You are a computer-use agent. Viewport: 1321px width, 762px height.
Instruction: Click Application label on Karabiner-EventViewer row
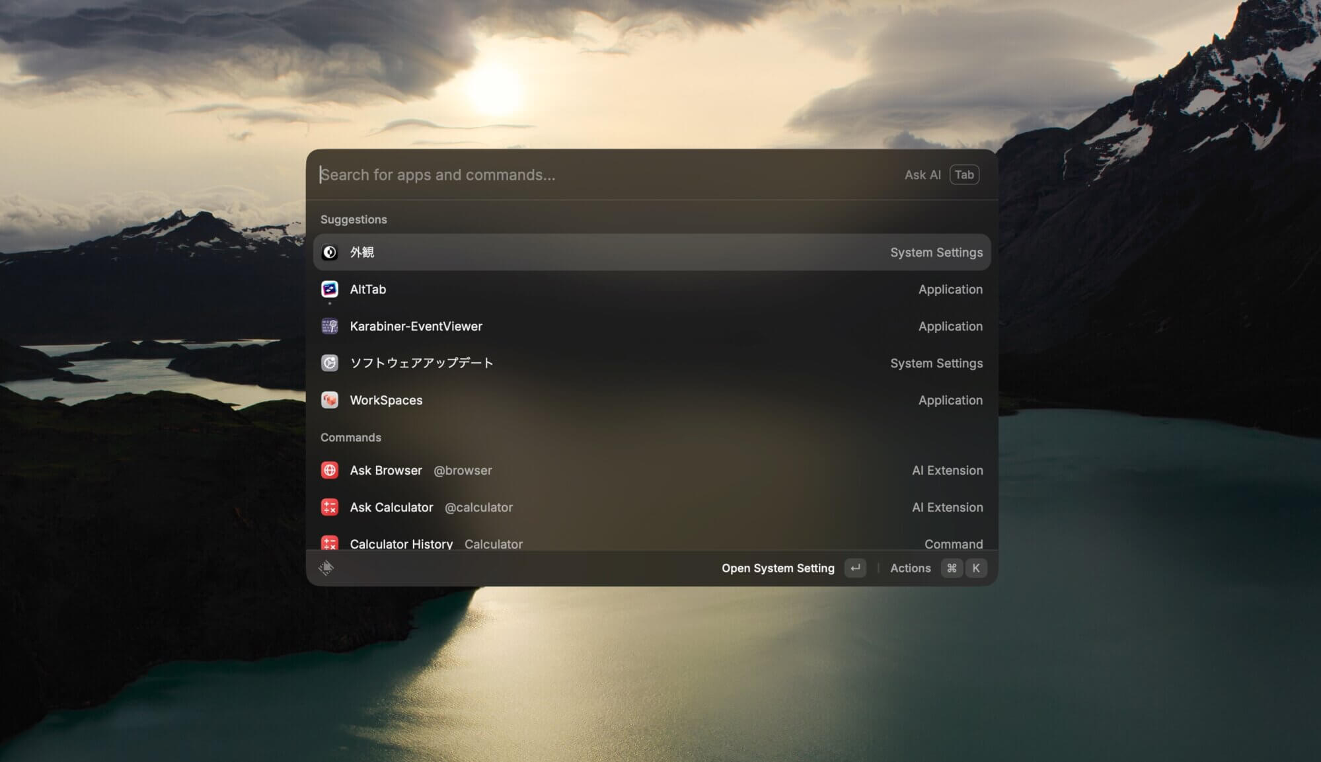pyautogui.click(x=950, y=326)
